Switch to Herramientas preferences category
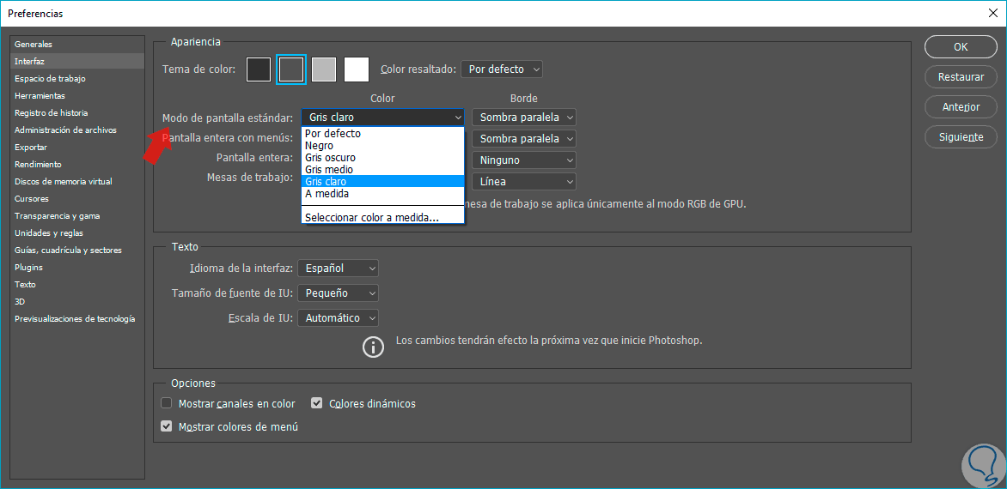The height and width of the screenshot is (489, 1007). pyautogui.click(x=40, y=95)
